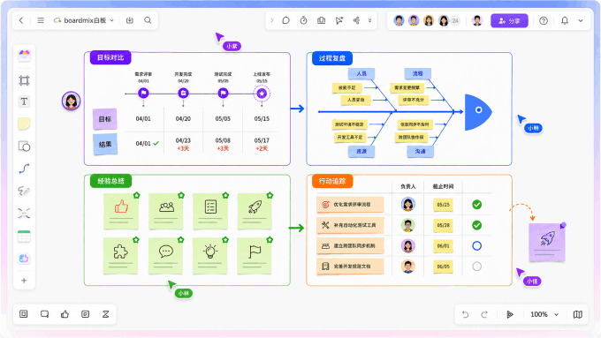Go back using the back arrow

click(21, 20)
